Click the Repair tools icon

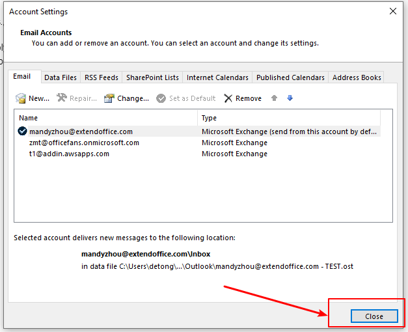(62, 98)
